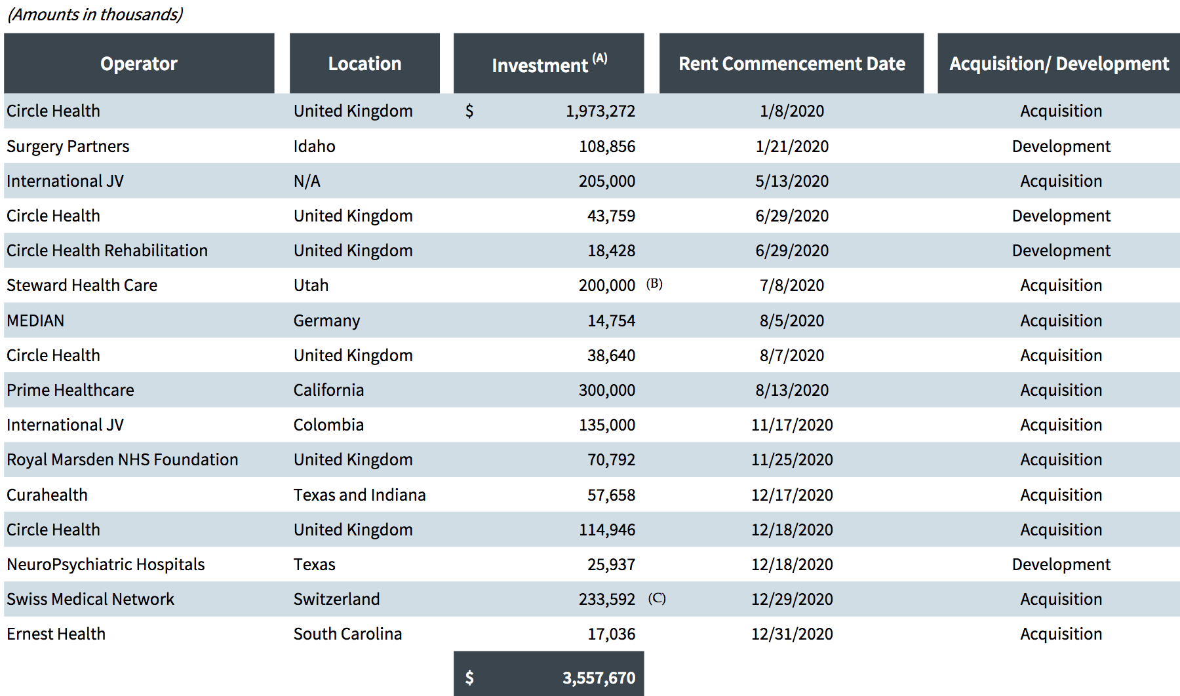Select the investment value 300,000
The image size is (1180, 696).
click(607, 390)
